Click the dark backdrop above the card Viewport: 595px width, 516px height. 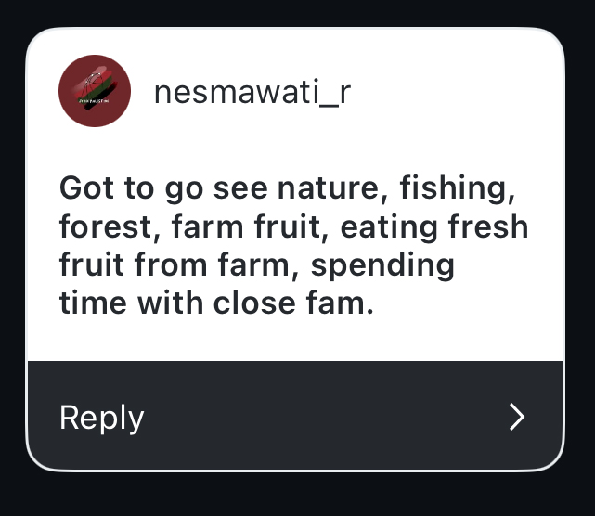tap(297, 13)
